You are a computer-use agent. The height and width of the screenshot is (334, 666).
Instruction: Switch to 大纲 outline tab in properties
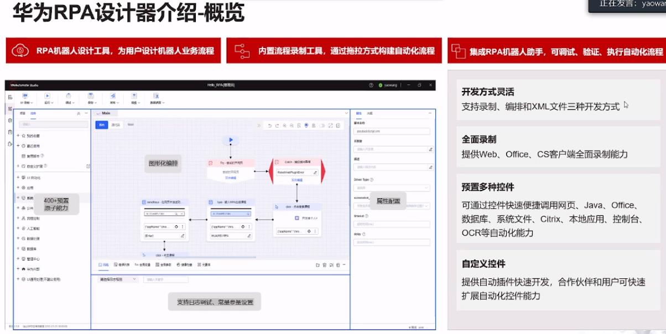click(x=370, y=113)
